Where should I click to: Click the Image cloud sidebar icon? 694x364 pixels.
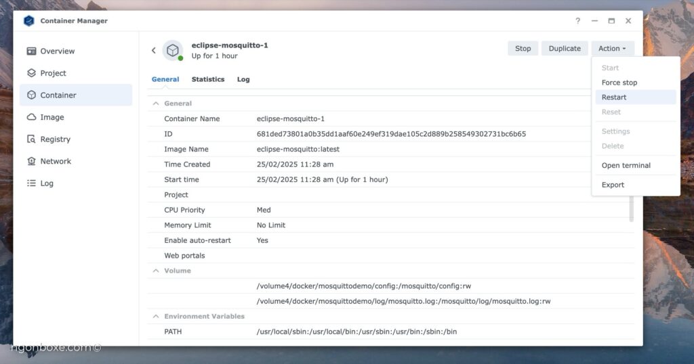click(x=31, y=117)
